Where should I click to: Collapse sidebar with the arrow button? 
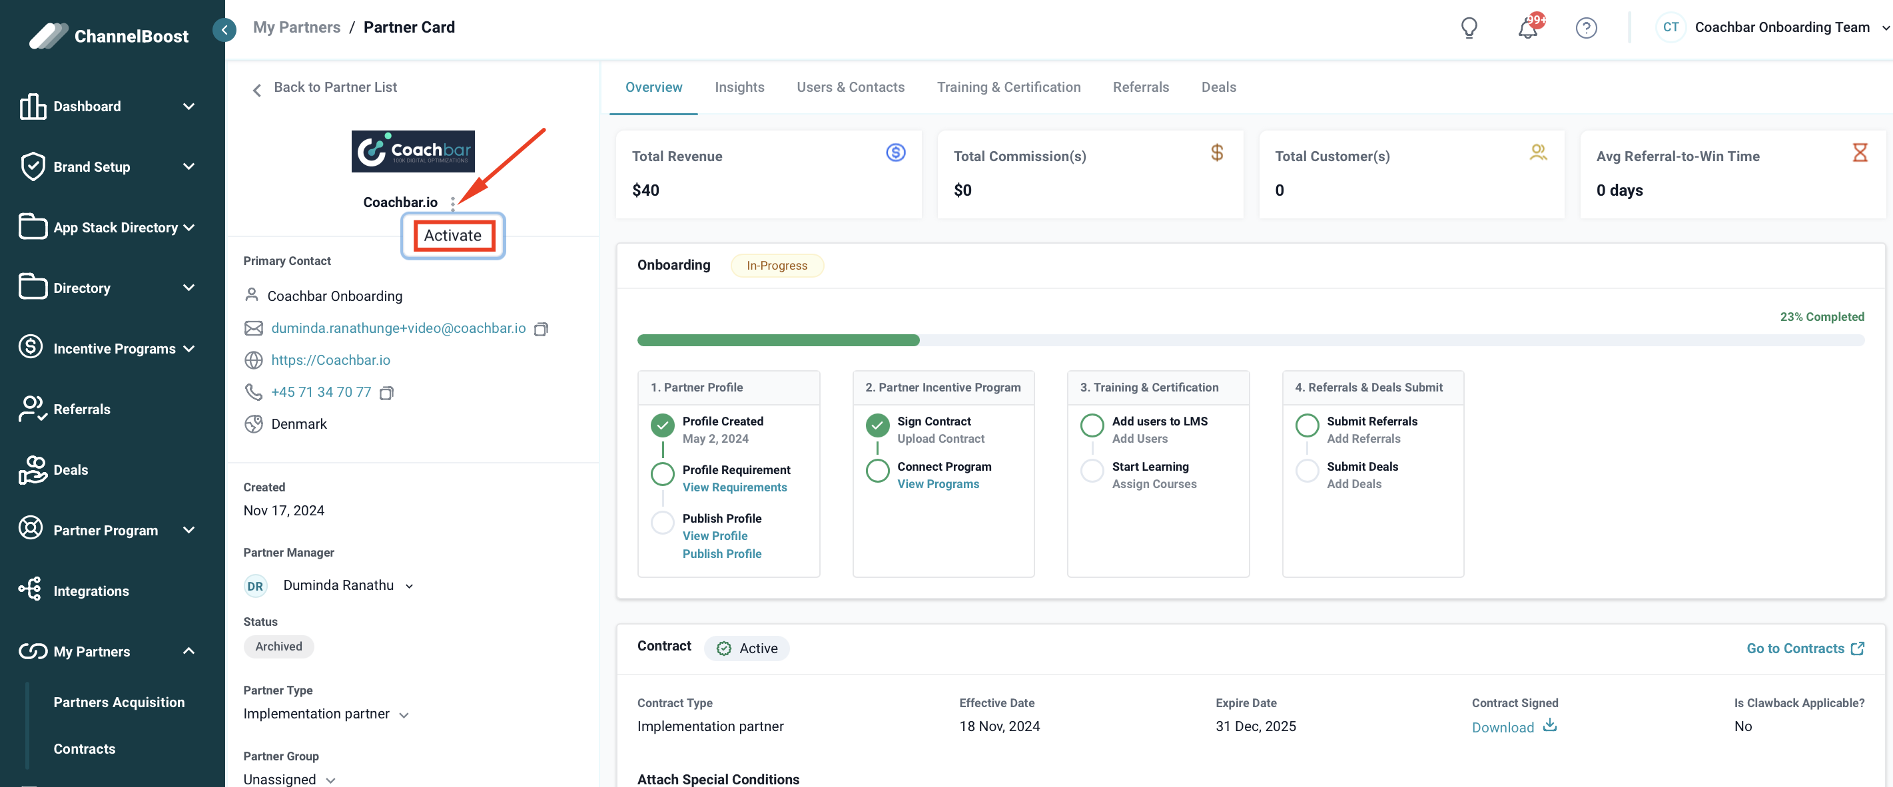224,29
